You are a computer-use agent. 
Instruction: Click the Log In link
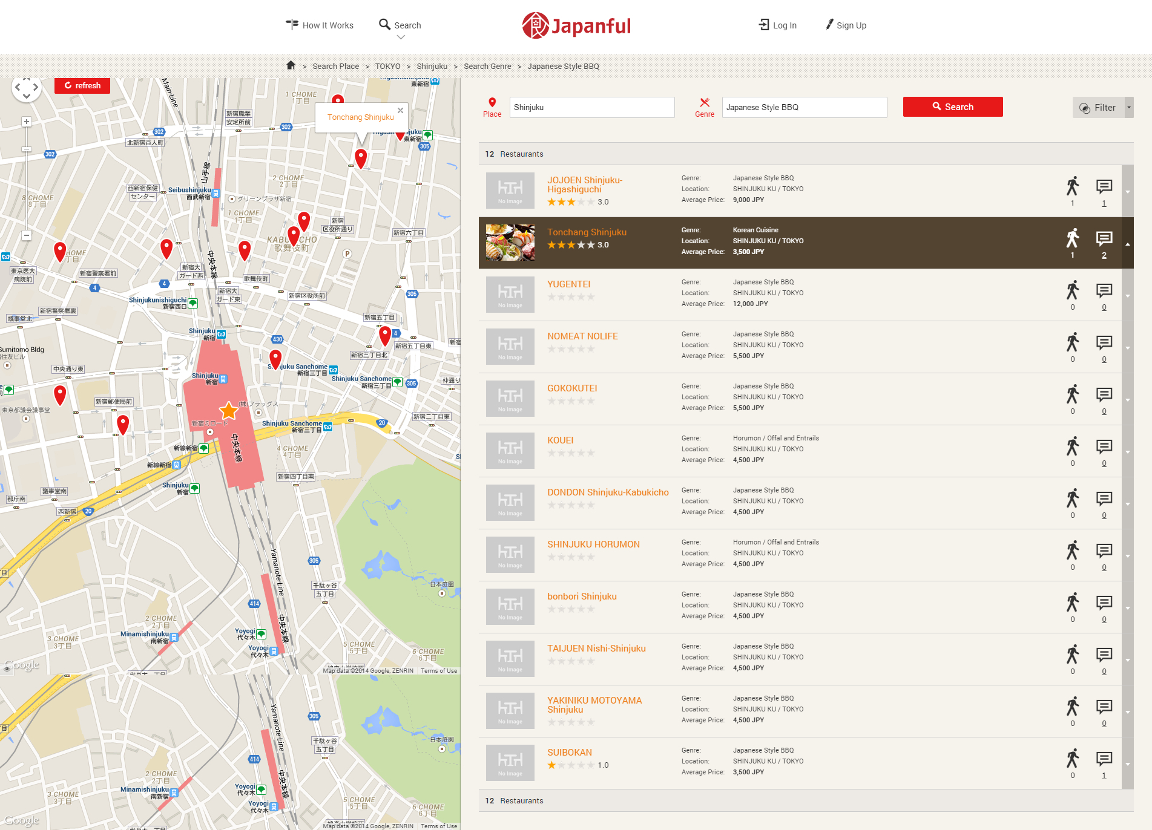(778, 25)
